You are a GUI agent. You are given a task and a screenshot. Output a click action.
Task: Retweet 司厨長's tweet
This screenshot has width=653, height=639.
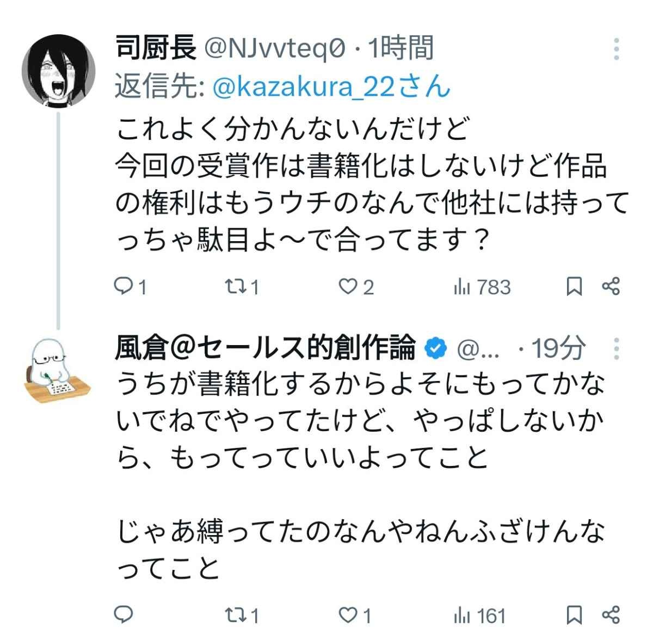click(x=235, y=286)
